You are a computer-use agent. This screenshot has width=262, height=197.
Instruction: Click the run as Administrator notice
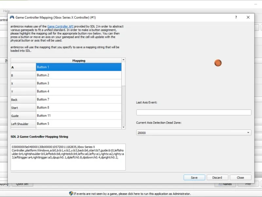pos(130,194)
